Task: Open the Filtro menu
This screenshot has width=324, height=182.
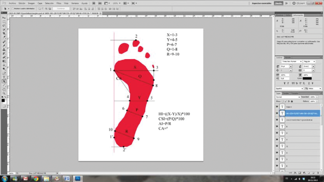Action: [x=59, y=3]
